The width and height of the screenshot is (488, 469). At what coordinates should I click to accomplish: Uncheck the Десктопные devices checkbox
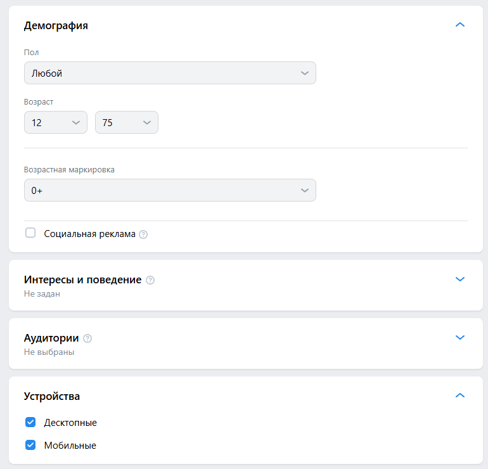click(x=30, y=422)
